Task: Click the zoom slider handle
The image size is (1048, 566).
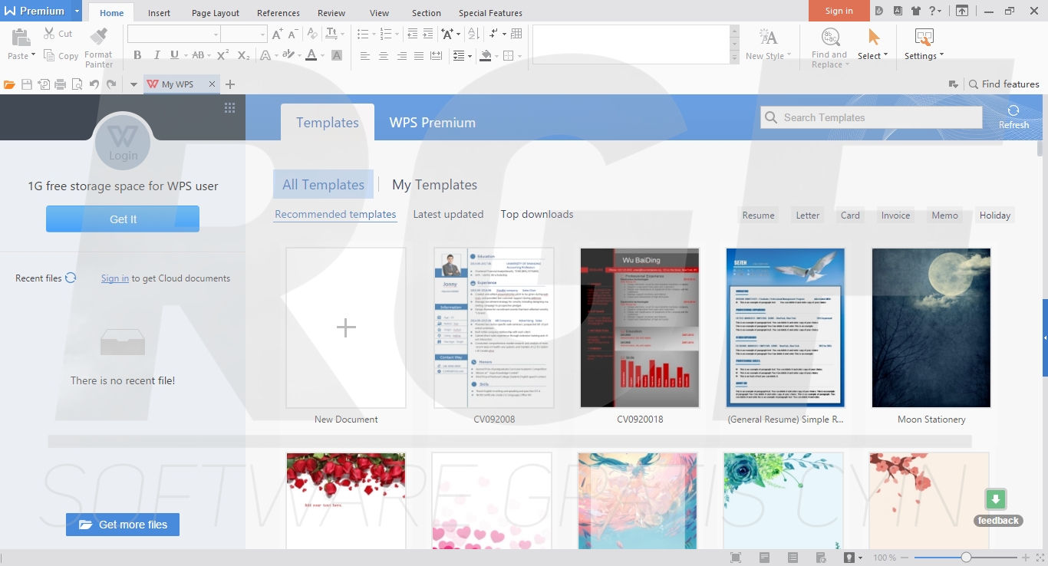Action: pyautogui.click(x=966, y=558)
